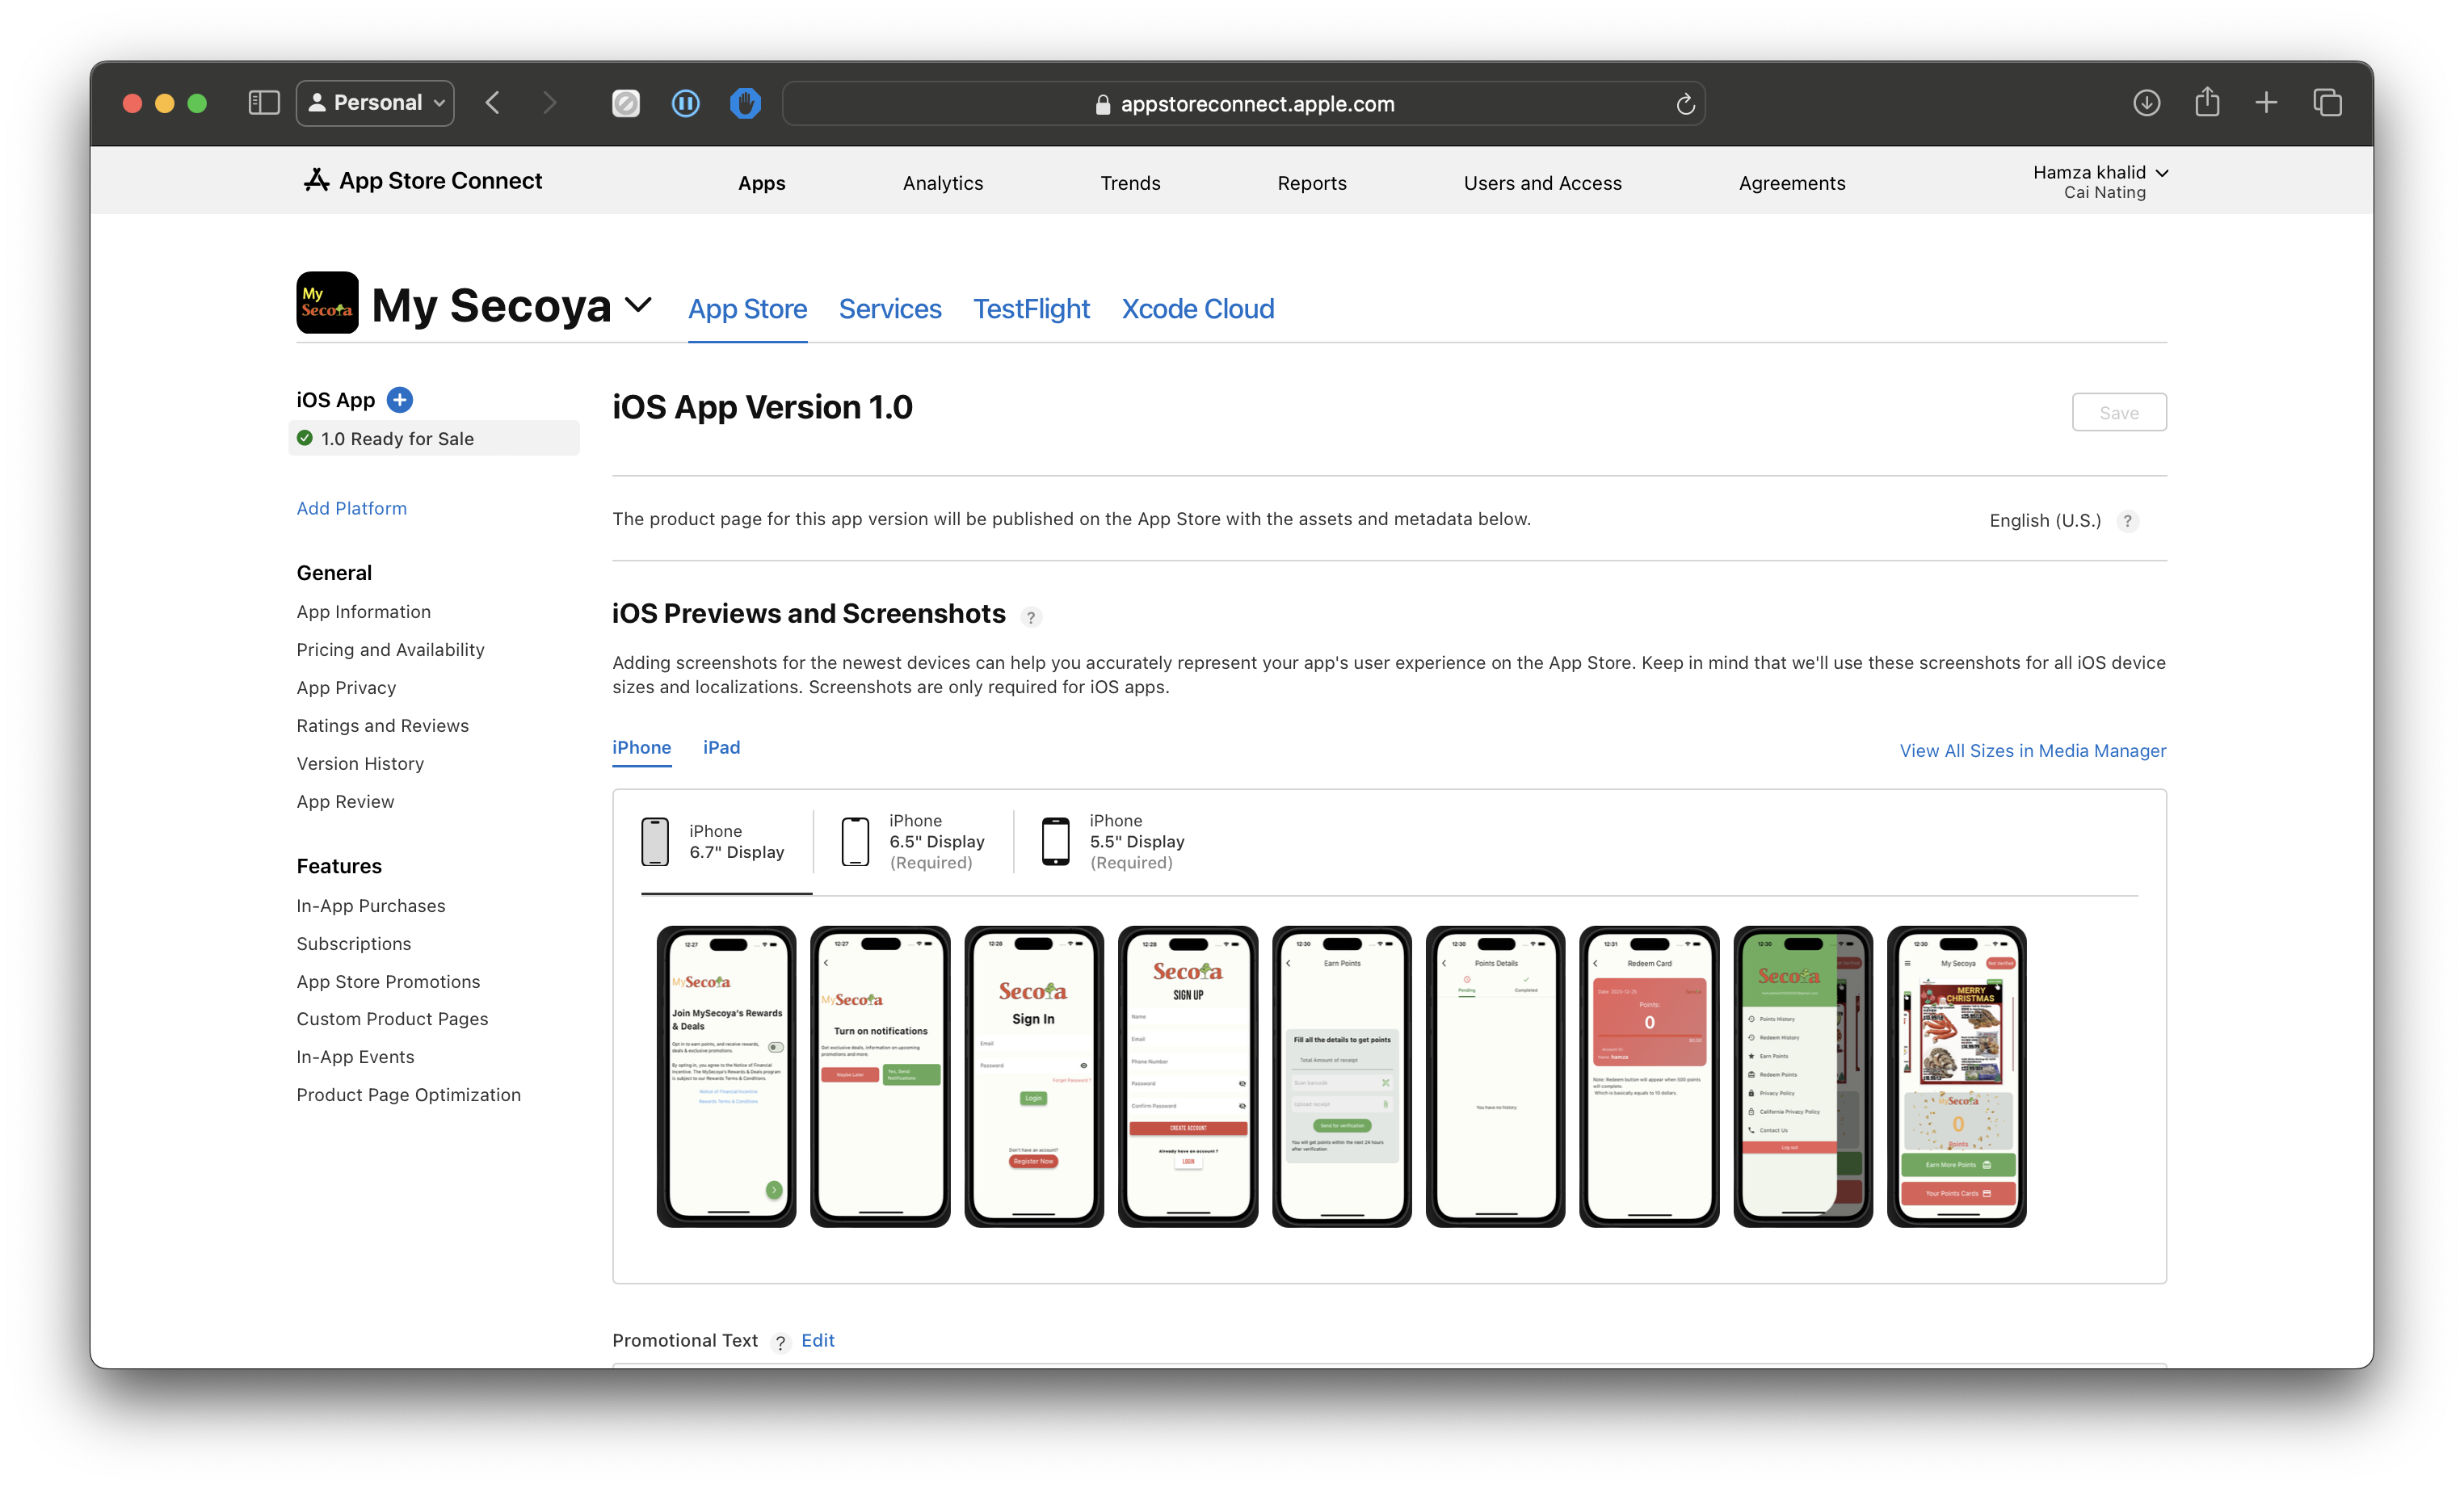Click the blue hand ad-block extension icon
This screenshot has height=1488, width=2464.
pos(745,103)
